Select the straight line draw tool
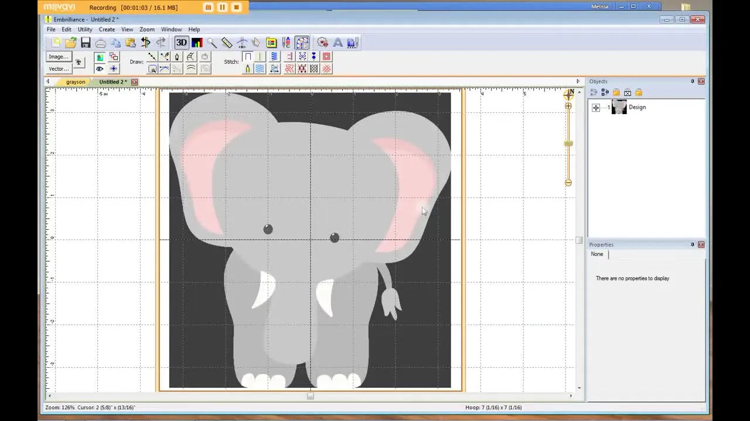This screenshot has height=421, width=750. click(152, 57)
